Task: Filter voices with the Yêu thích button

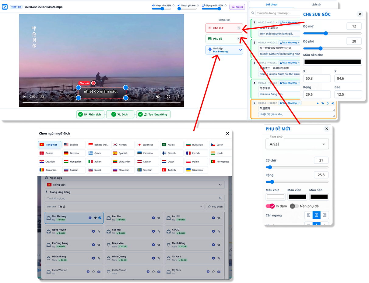Action: click(x=215, y=206)
